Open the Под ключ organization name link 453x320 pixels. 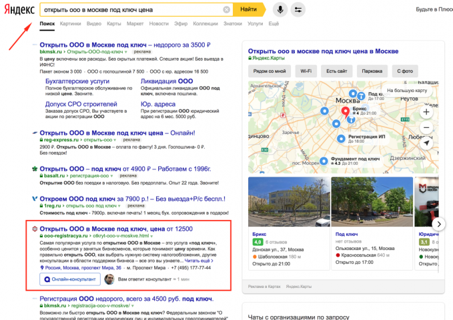(x=346, y=234)
